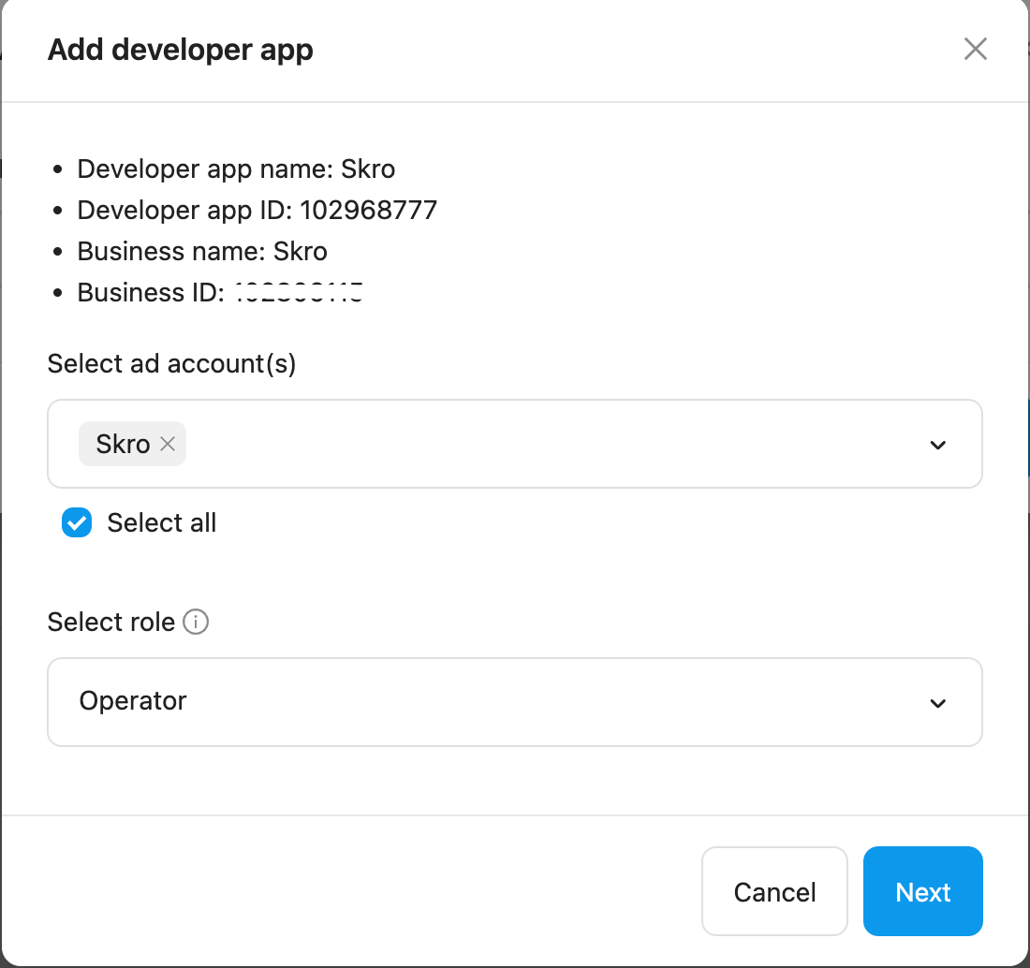Click the Select all label text

[162, 522]
